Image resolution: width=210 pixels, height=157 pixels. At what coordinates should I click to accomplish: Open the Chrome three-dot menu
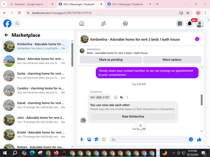coord(205,13)
